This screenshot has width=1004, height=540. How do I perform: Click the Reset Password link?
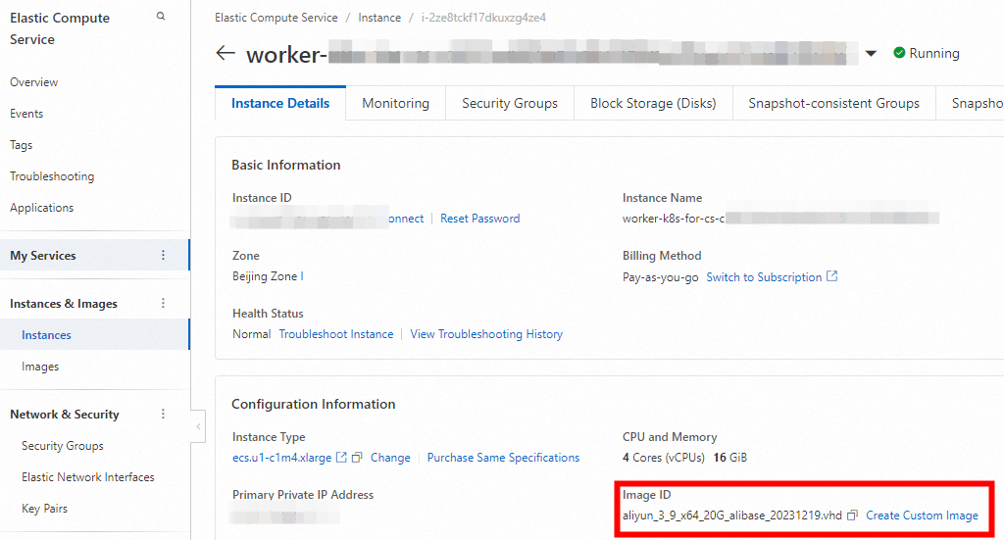click(480, 219)
